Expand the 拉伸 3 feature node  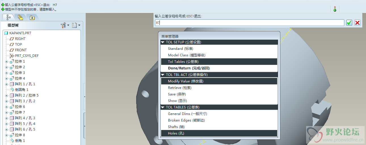click(6, 73)
